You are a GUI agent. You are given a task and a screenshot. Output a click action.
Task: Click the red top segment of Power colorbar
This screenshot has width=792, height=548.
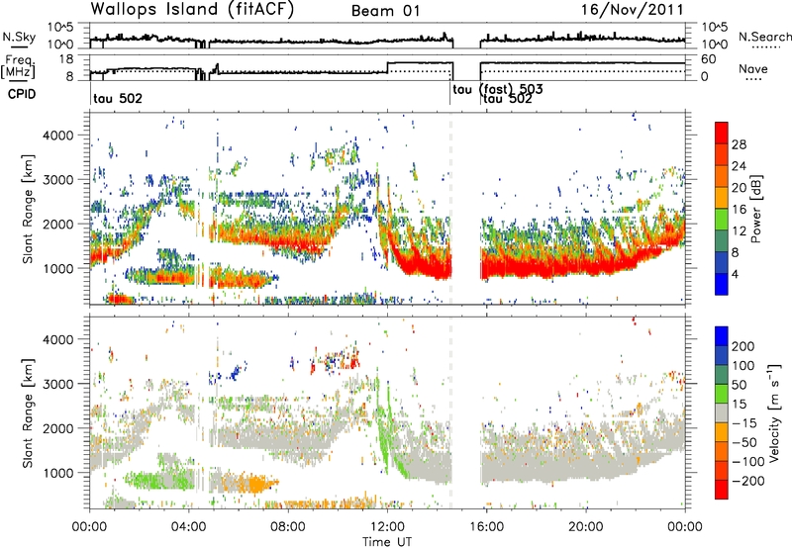(722, 133)
